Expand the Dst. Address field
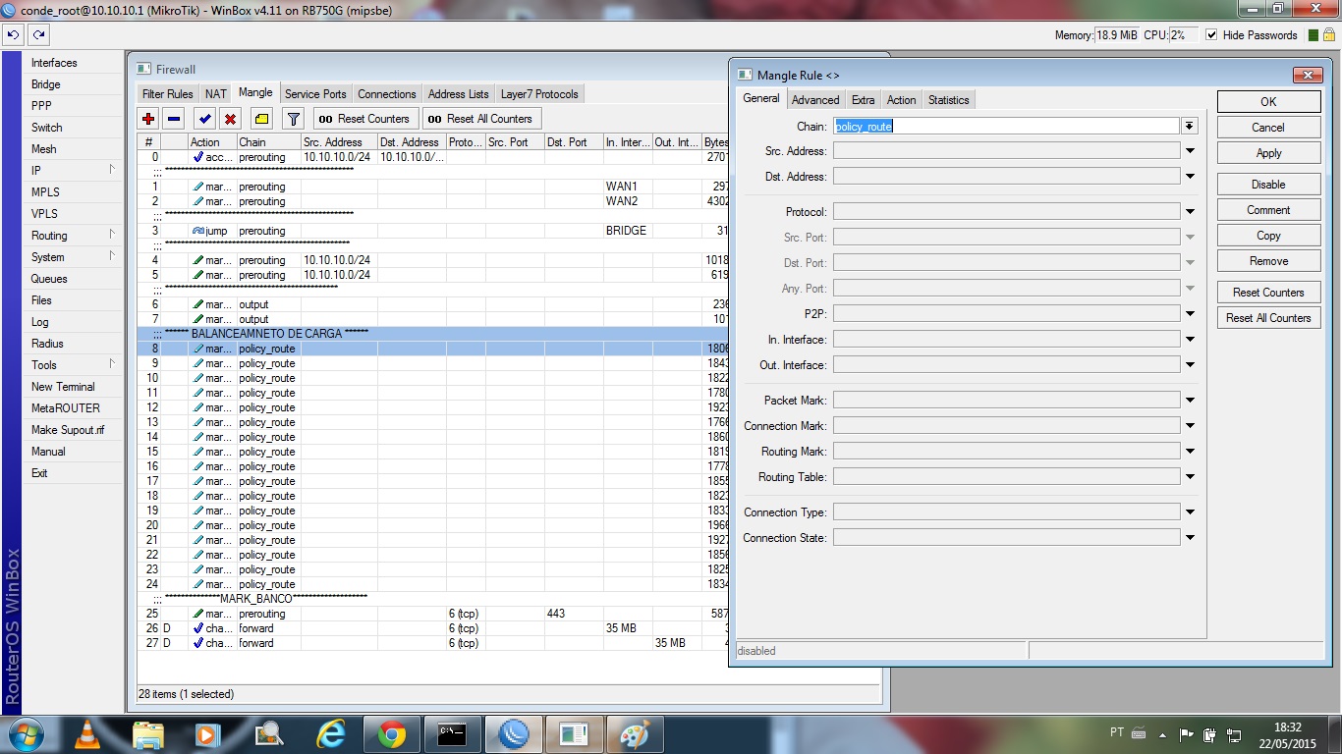Screen dimensions: 1342x754 coord(1190,177)
